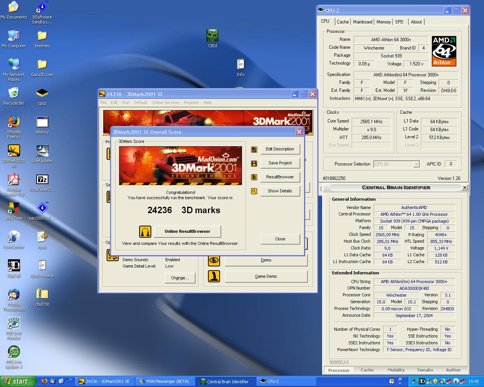484x387 pixels.
Task: Click the Show Details magnifier icon
Action: (x=254, y=191)
